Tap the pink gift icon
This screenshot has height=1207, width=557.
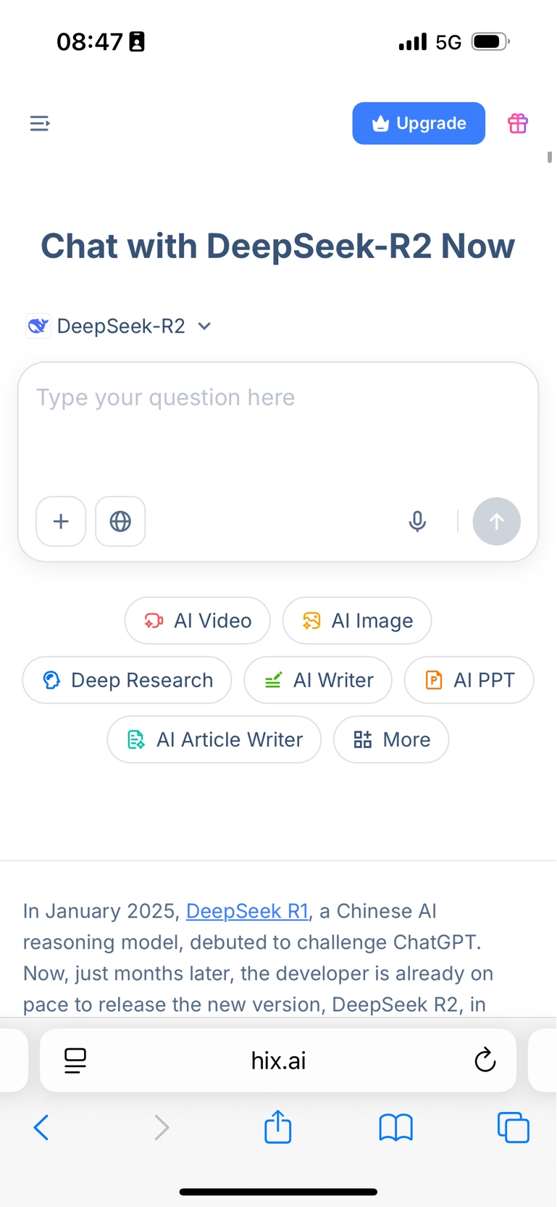click(517, 123)
